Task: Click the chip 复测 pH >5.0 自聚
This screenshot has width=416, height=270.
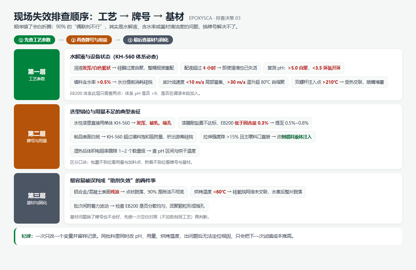Action: pyautogui.click(x=304, y=68)
